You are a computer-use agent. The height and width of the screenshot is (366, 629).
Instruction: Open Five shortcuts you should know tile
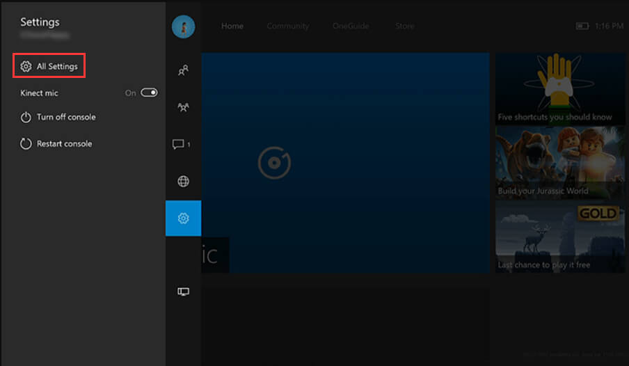coord(560,88)
